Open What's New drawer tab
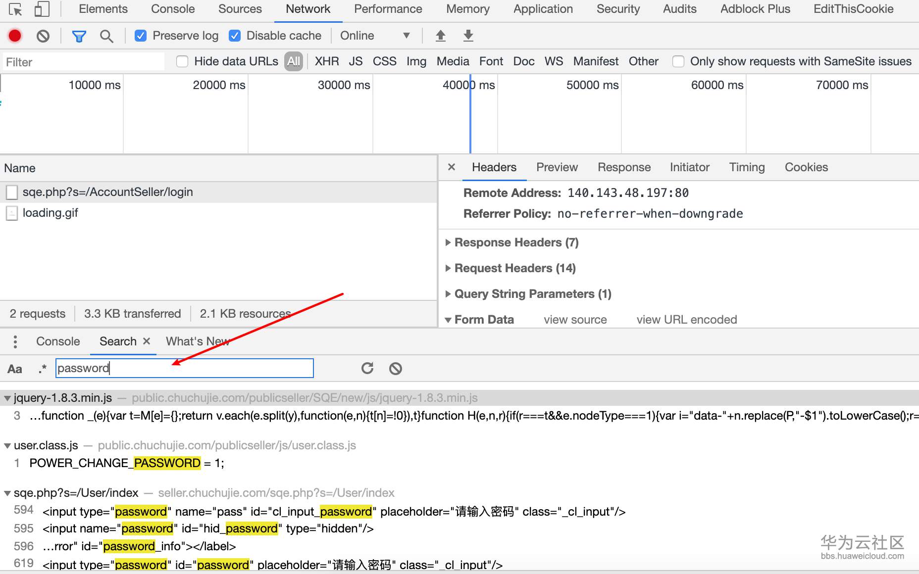Image resolution: width=919 pixels, height=574 pixels. [x=198, y=341]
